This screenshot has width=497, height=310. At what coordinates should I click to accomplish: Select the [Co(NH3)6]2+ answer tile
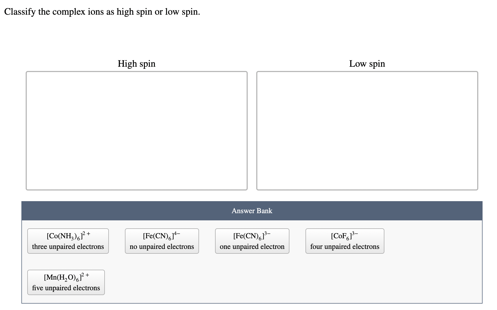(x=68, y=241)
